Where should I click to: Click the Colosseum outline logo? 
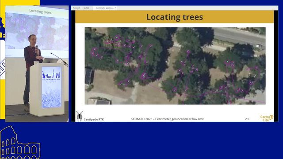(x=20, y=142)
